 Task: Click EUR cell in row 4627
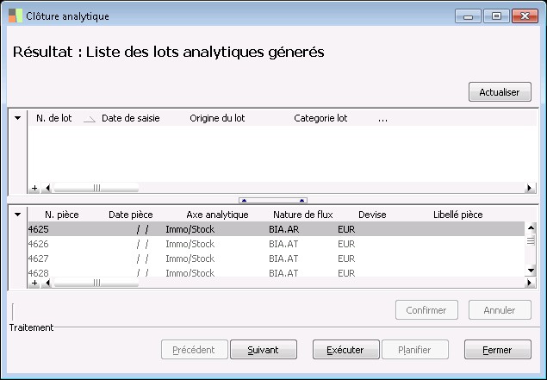[346, 259]
